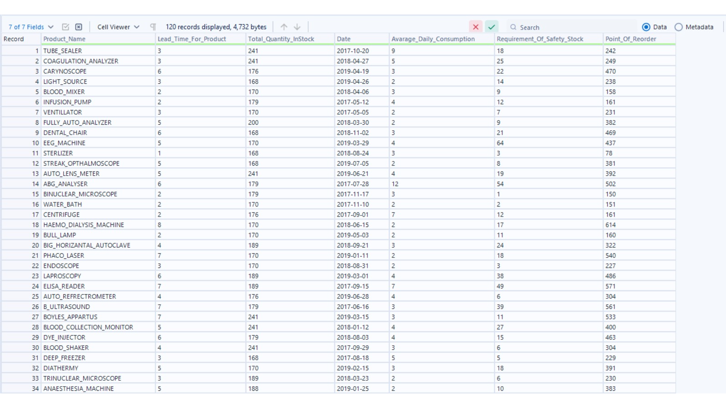This screenshot has height=408, width=726.
Task: Select the Data radio button
Action: pos(646,27)
